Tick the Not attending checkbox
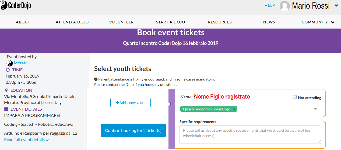341x150 pixels. point(295,97)
